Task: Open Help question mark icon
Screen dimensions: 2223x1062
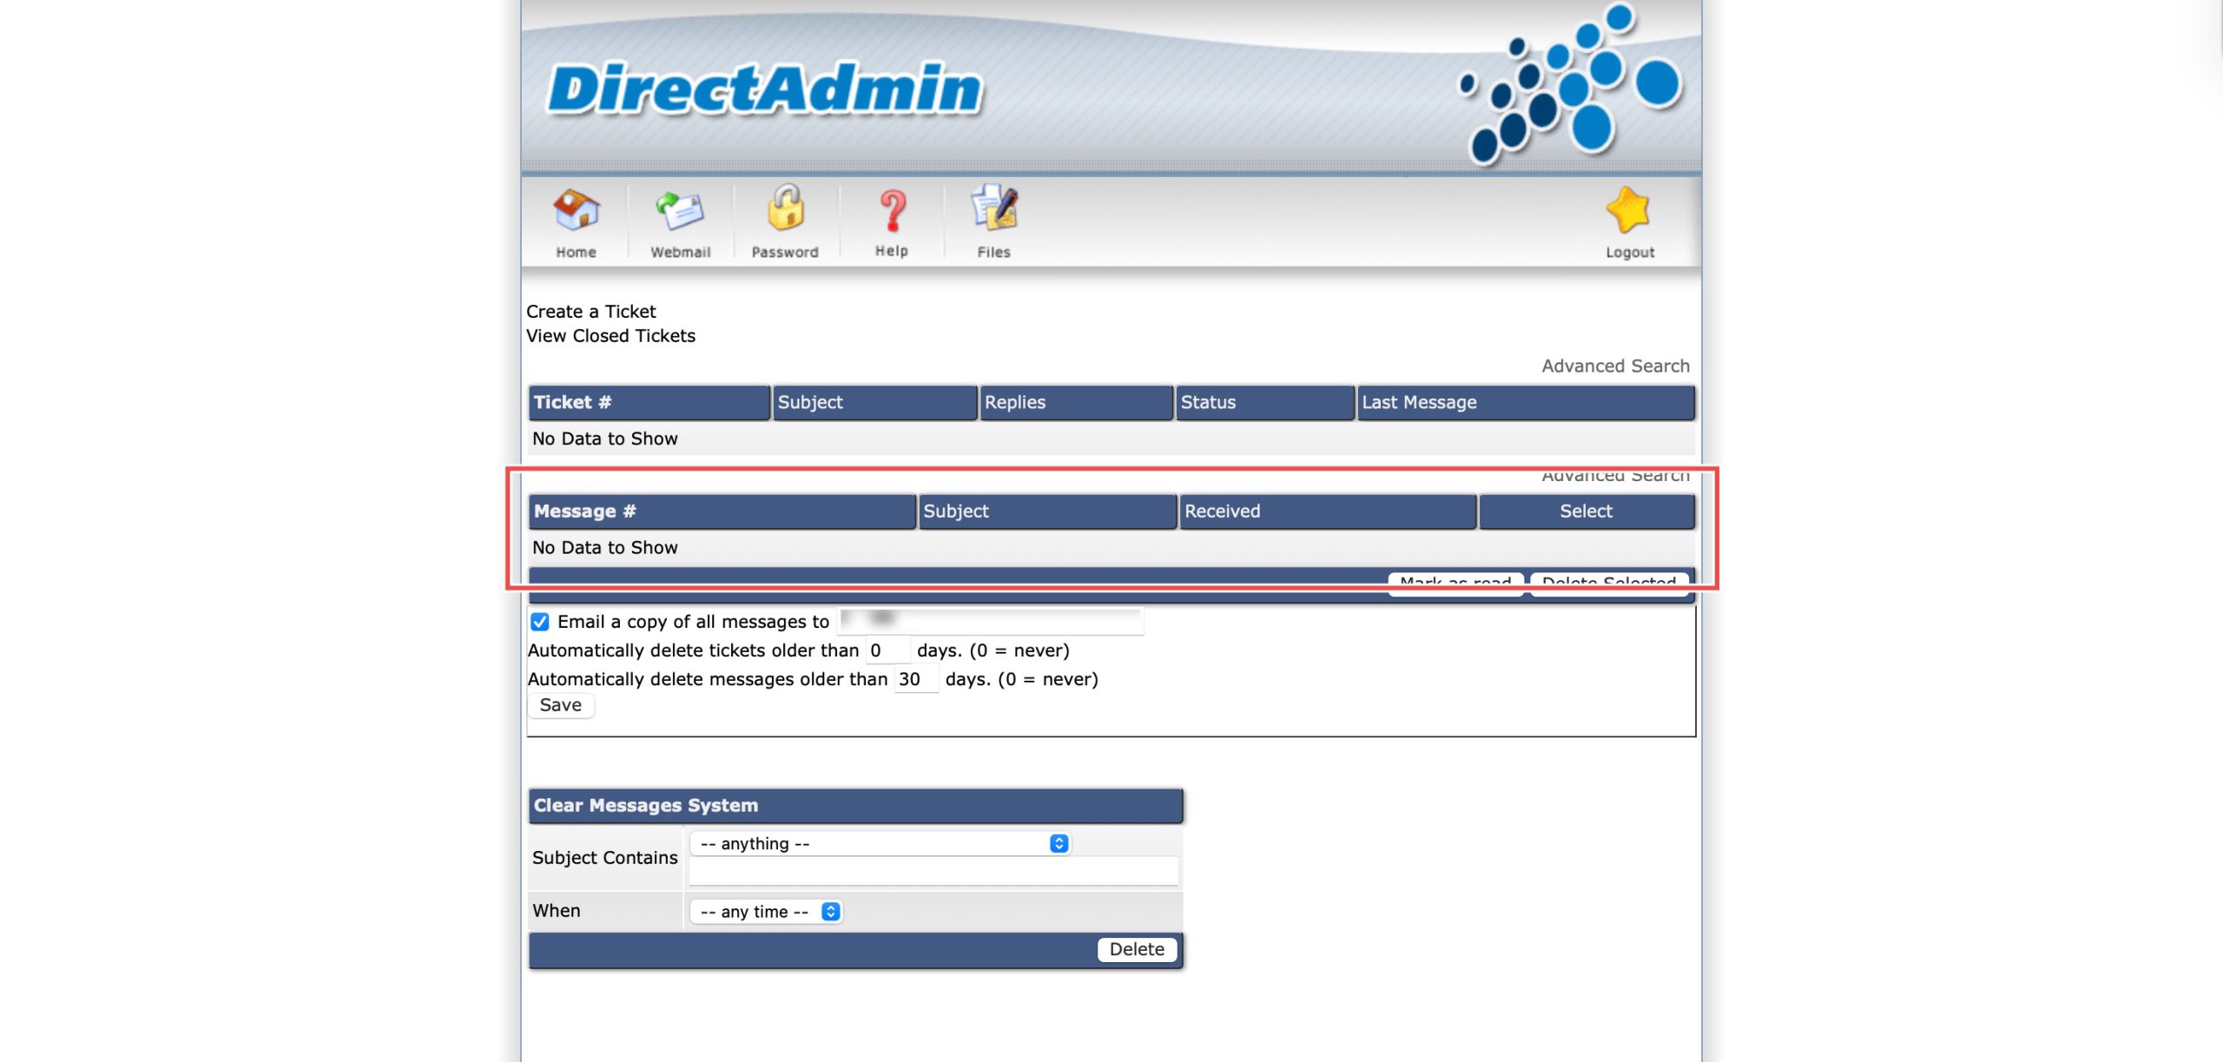Action: 892,211
